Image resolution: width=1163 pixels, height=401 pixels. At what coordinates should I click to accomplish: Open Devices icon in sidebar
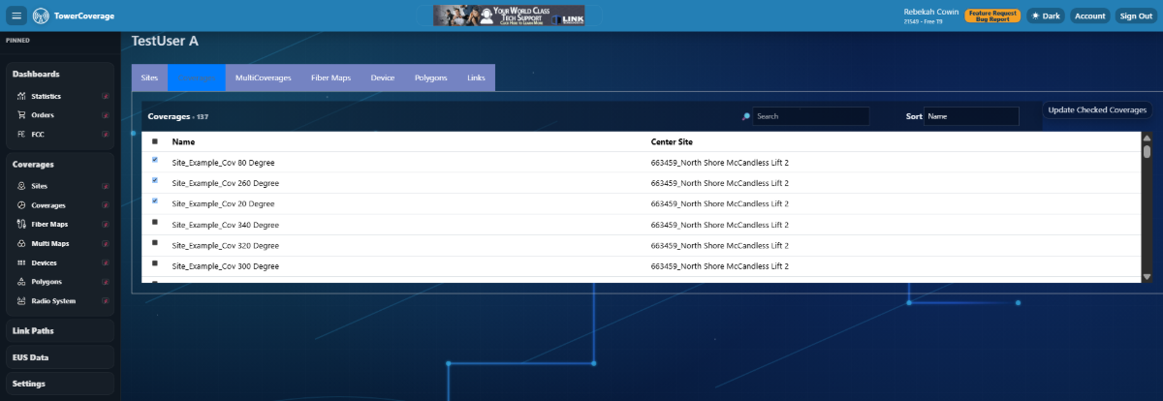[21, 262]
